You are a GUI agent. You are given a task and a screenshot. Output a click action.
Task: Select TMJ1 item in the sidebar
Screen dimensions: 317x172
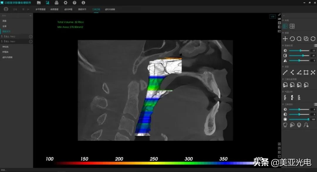pyautogui.click(x=16, y=41)
